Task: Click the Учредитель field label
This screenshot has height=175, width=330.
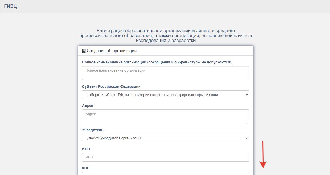Action: click(x=93, y=130)
